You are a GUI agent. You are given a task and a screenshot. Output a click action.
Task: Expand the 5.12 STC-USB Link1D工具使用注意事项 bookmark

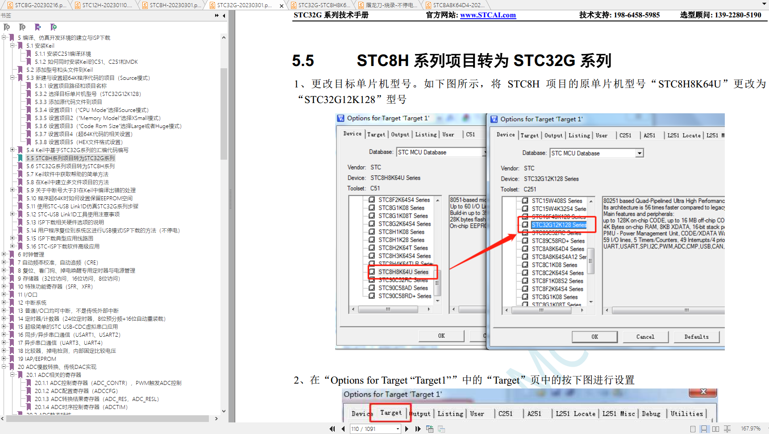[12, 214]
